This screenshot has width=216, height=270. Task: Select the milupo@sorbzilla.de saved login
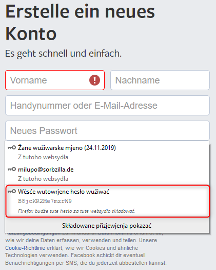coord(107,174)
